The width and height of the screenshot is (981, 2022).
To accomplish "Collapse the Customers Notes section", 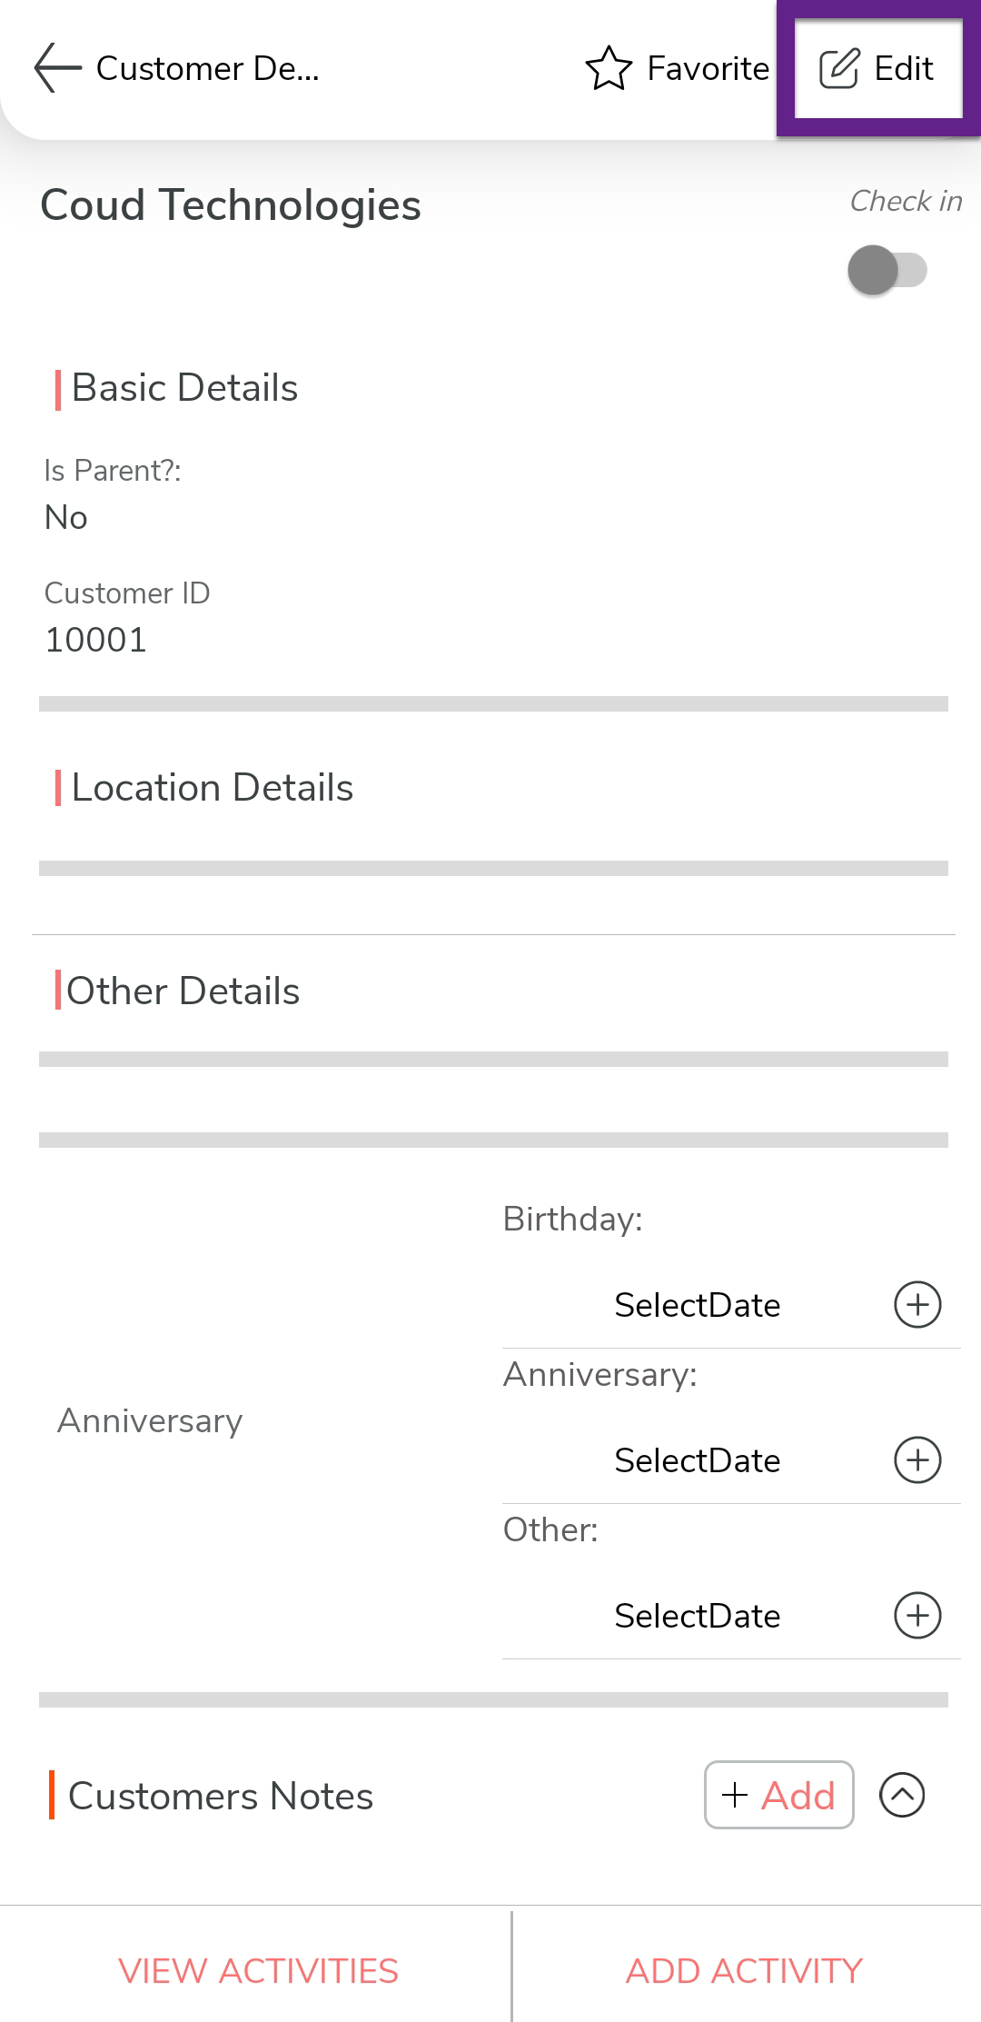I will (902, 1795).
